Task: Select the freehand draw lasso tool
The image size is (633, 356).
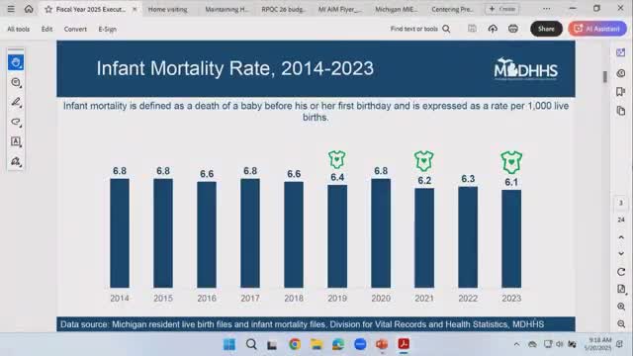Action: [x=16, y=122]
